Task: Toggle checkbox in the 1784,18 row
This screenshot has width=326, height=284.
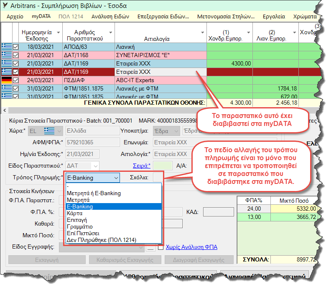Action: tap(15, 88)
